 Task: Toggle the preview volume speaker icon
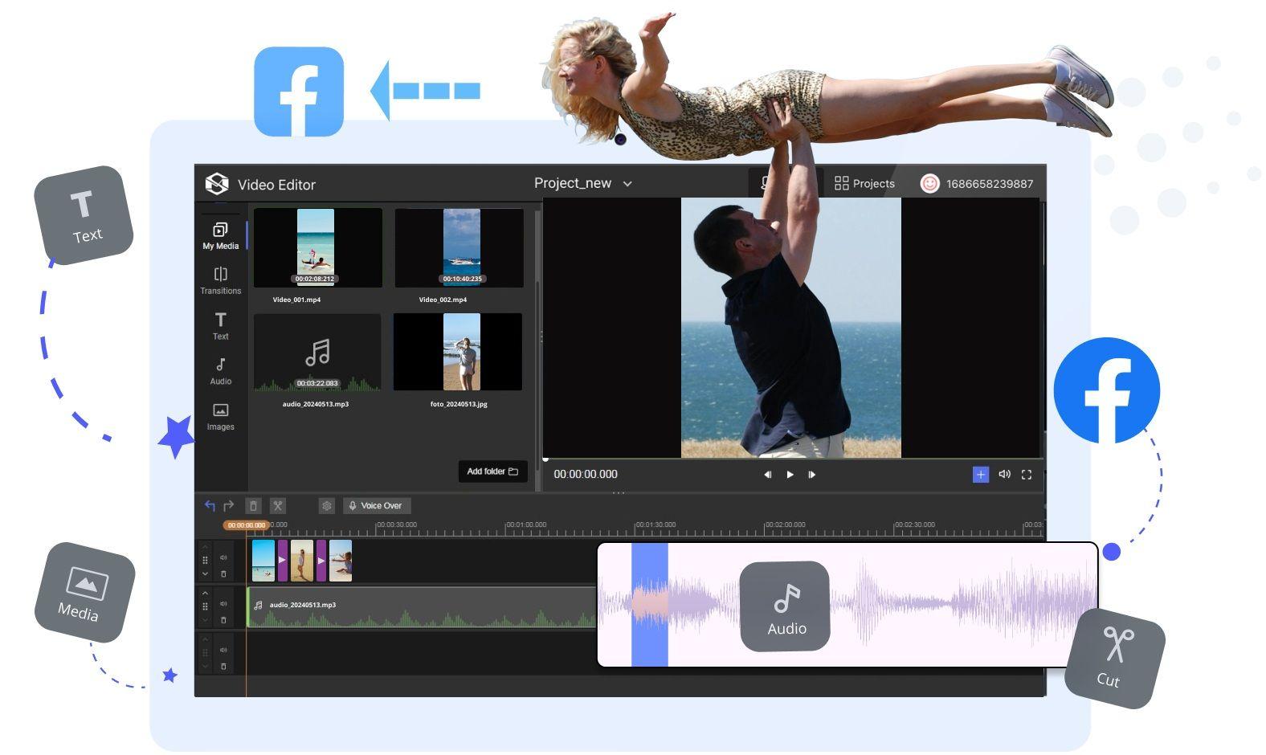click(x=1004, y=475)
